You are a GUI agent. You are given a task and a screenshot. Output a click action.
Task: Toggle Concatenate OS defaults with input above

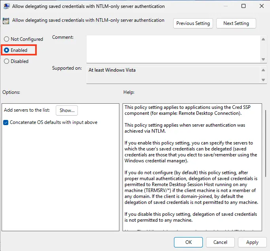tap(6, 122)
